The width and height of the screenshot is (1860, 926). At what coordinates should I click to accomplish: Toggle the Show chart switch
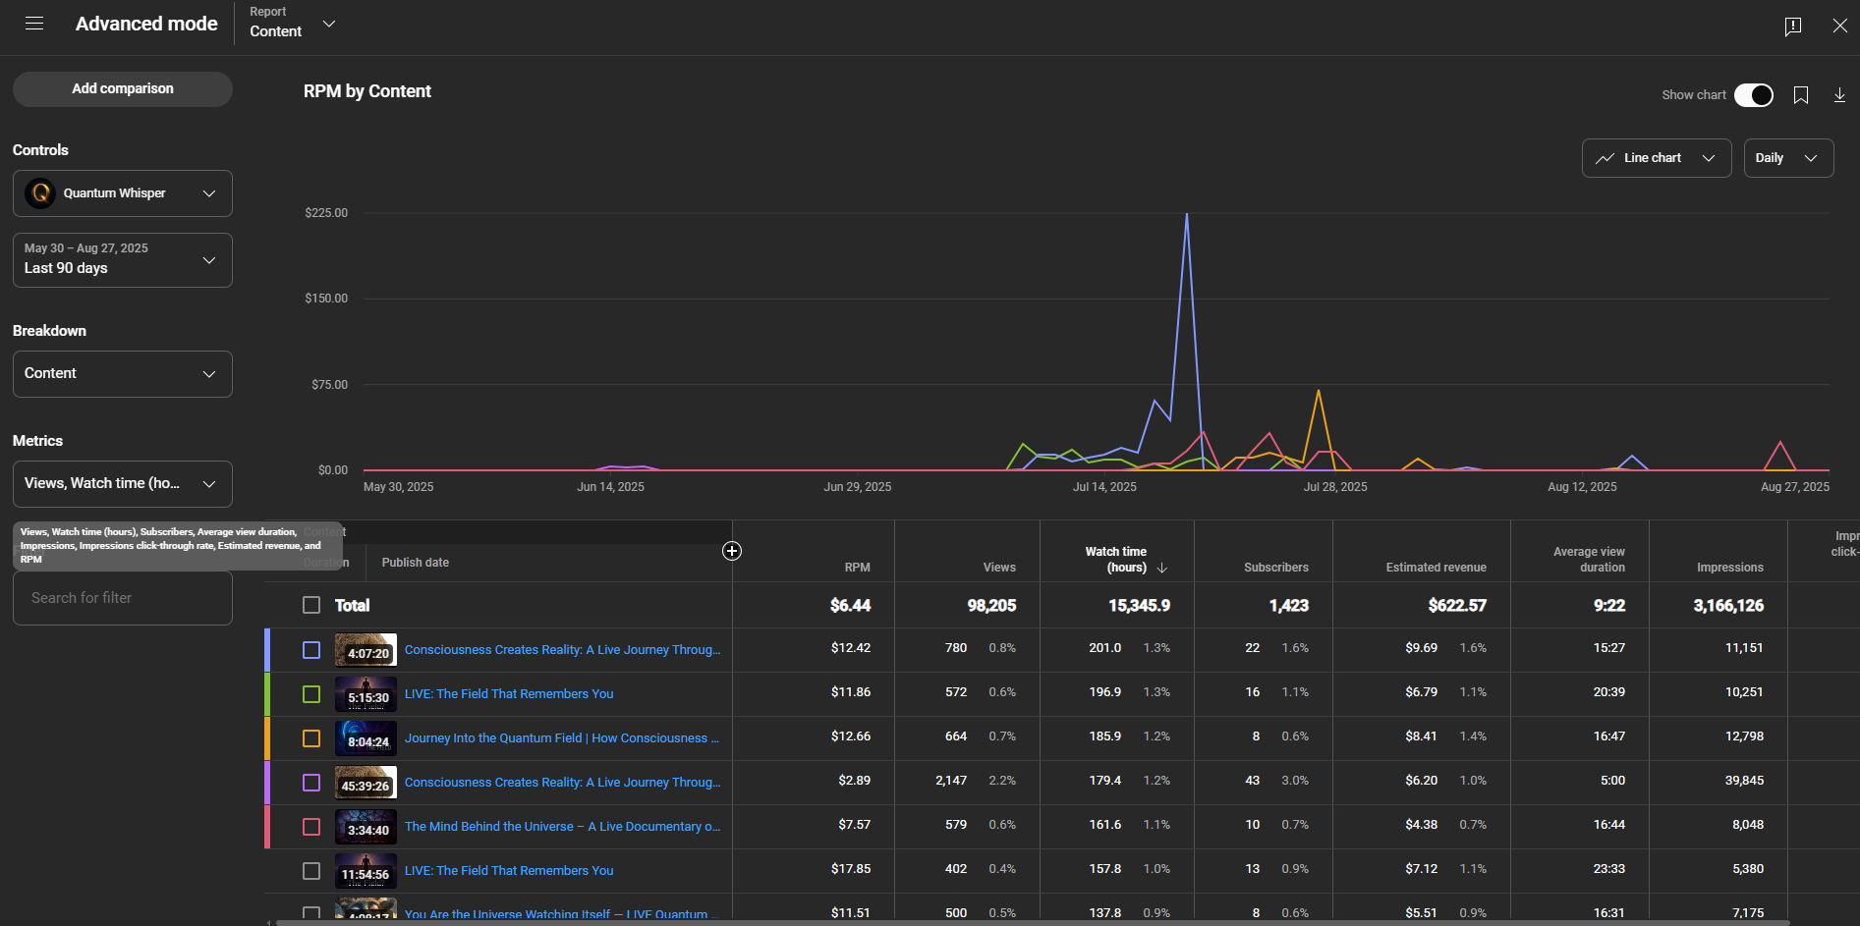(1754, 95)
